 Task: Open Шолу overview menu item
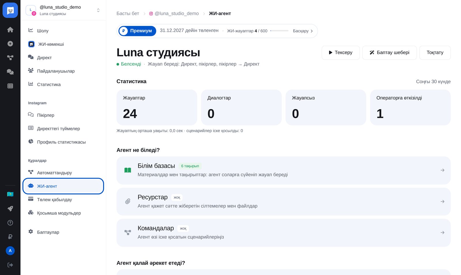tap(63, 30)
